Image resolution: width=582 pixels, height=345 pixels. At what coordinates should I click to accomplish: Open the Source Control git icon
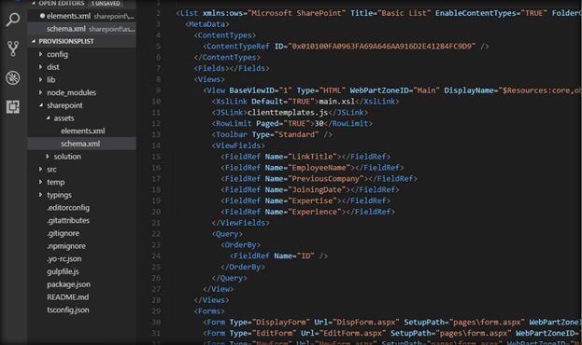click(13, 48)
